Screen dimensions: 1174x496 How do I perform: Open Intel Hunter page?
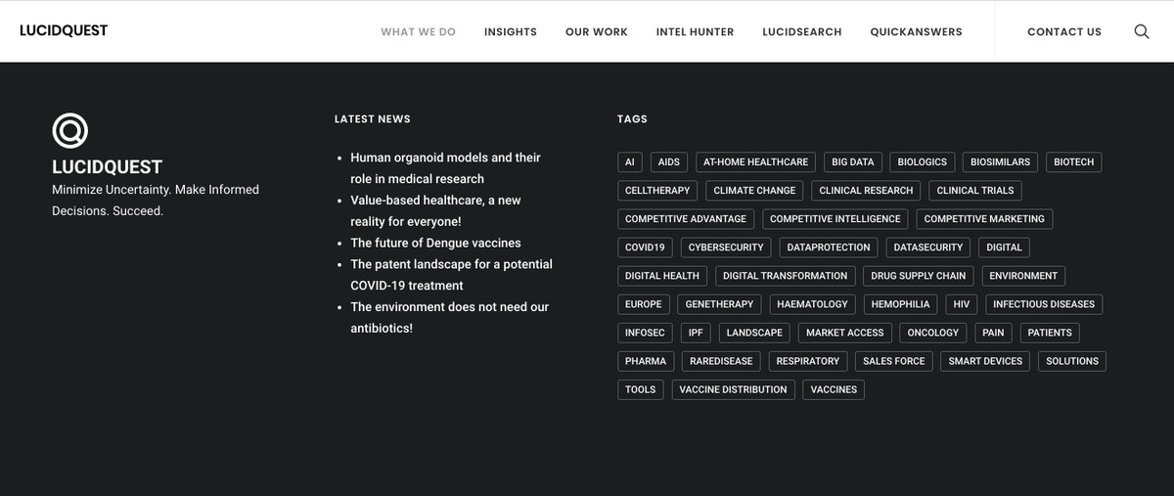[x=695, y=31]
